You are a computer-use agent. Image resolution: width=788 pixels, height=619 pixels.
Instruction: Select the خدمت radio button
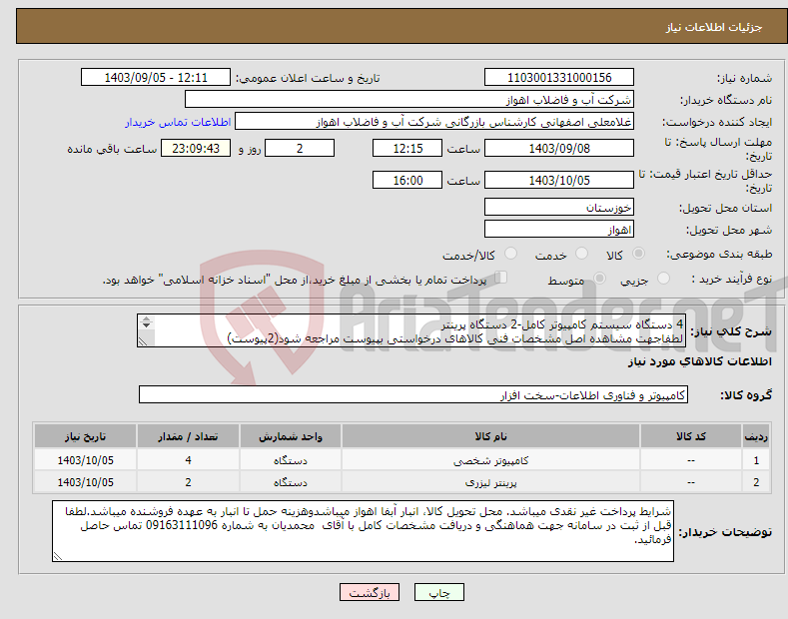click(581, 254)
